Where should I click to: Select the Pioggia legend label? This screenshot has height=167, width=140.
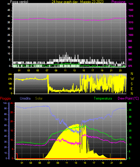pyautogui.click(x=5, y=98)
